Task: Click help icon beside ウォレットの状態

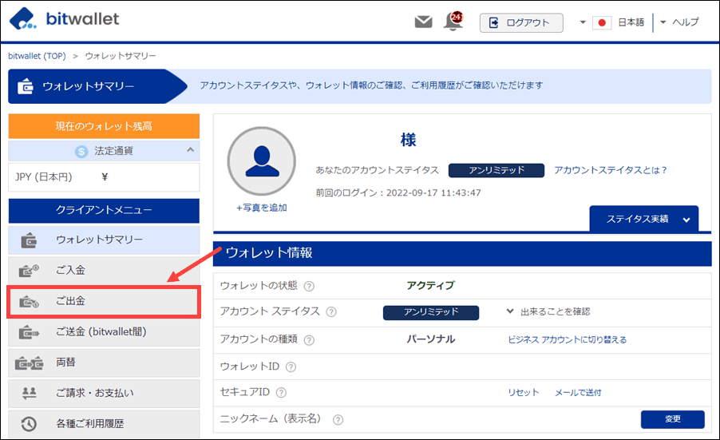Action: 309,286
